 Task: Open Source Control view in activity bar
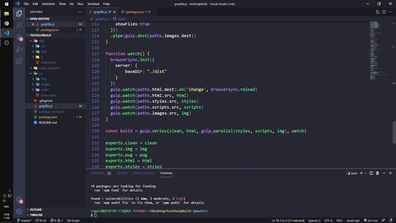coord(19,37)
